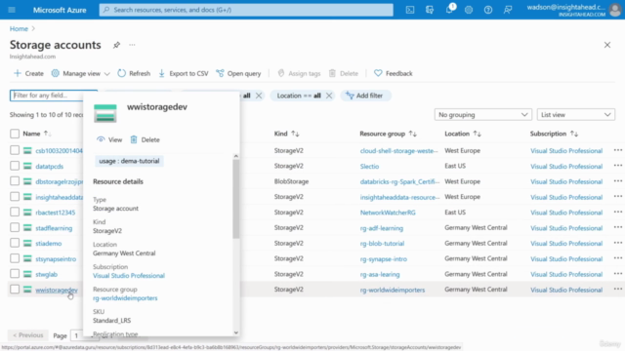This screenshot has width=625, height=351.
Task: Open the datatpcds storage account
Action: point(50,167)
